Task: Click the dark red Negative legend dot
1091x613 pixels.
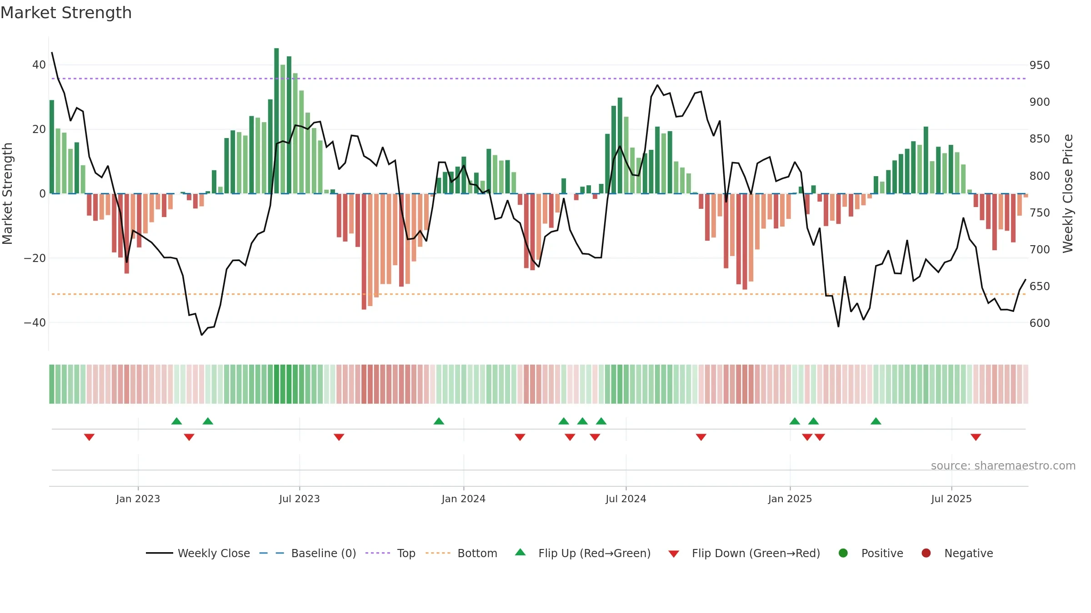Action: pos(926,553)
